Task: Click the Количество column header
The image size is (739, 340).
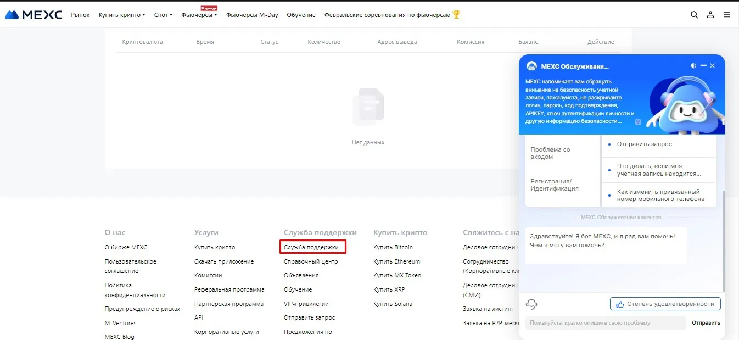Action: 324,42
